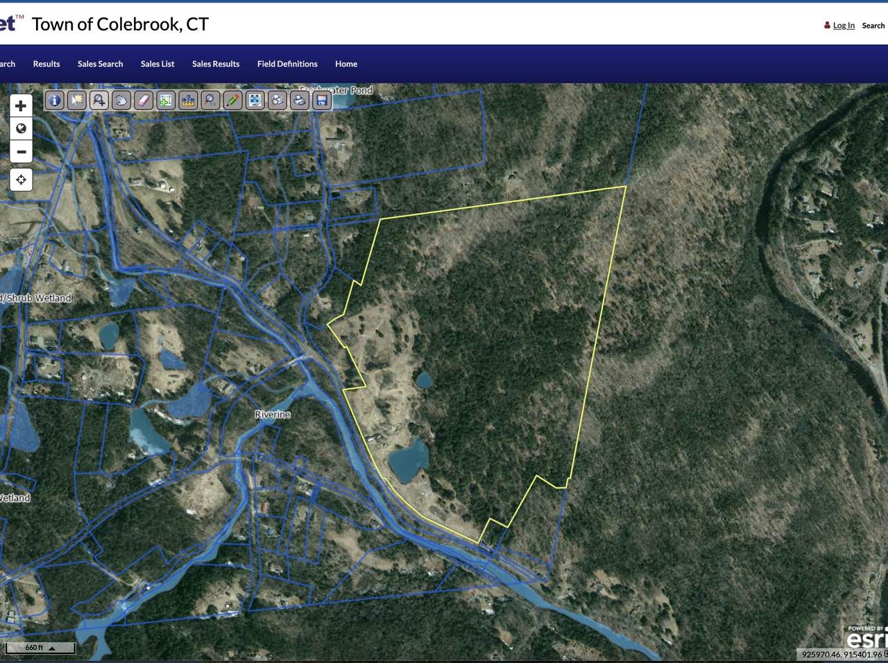This screenshot has width=888, height=663.
Task: Click the printer icon to print map
Action: click(299, 101)
